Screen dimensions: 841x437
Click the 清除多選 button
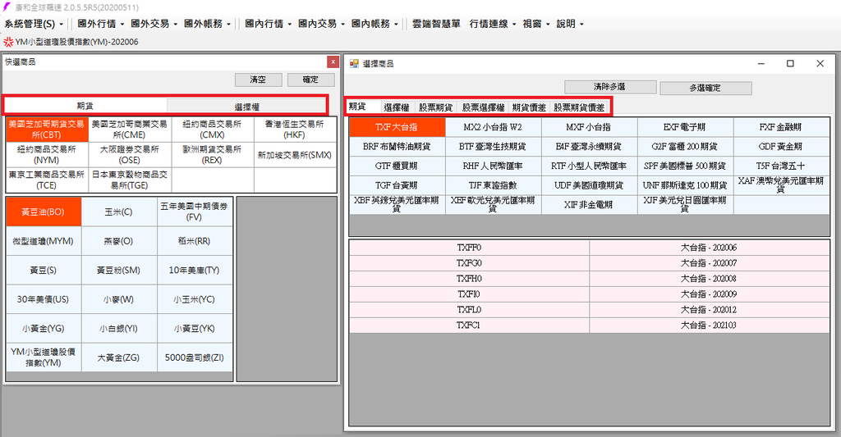tap(610, 87)
